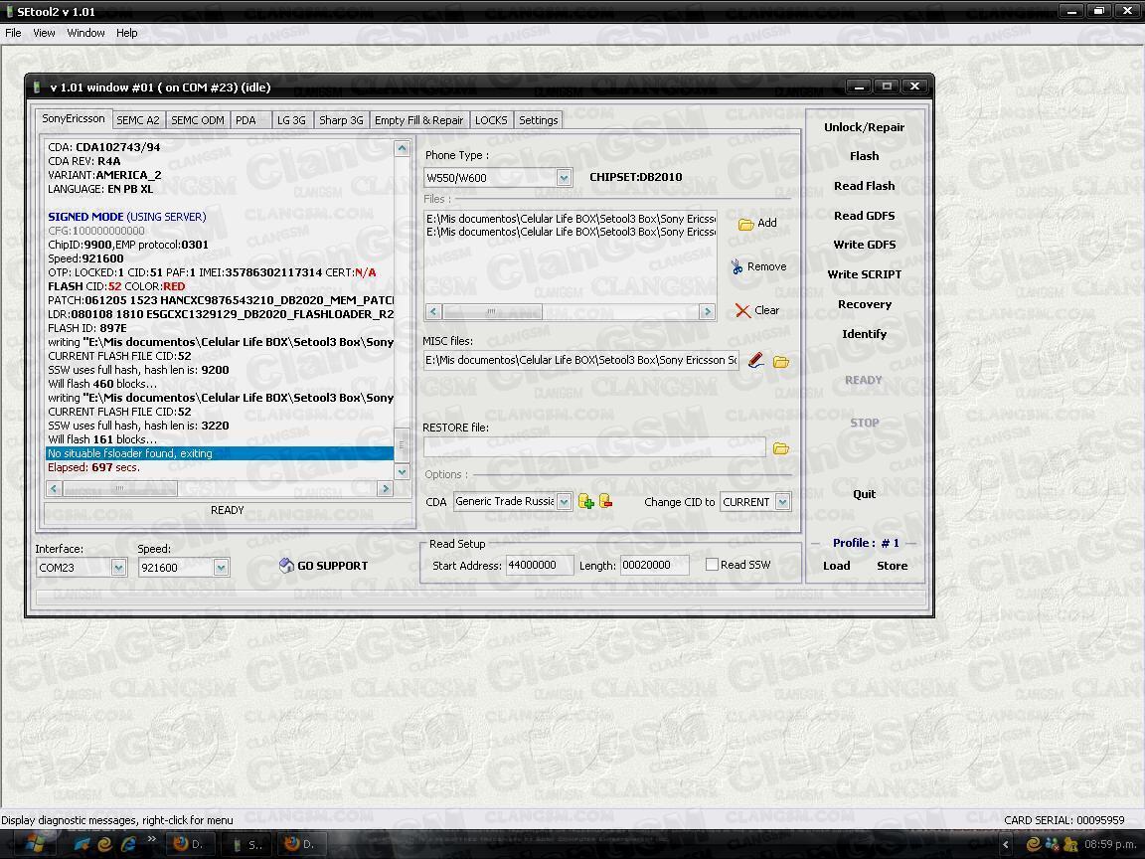Switch to the LG 3G tab
Screen dimensions: 1145x859
[292, 120]
